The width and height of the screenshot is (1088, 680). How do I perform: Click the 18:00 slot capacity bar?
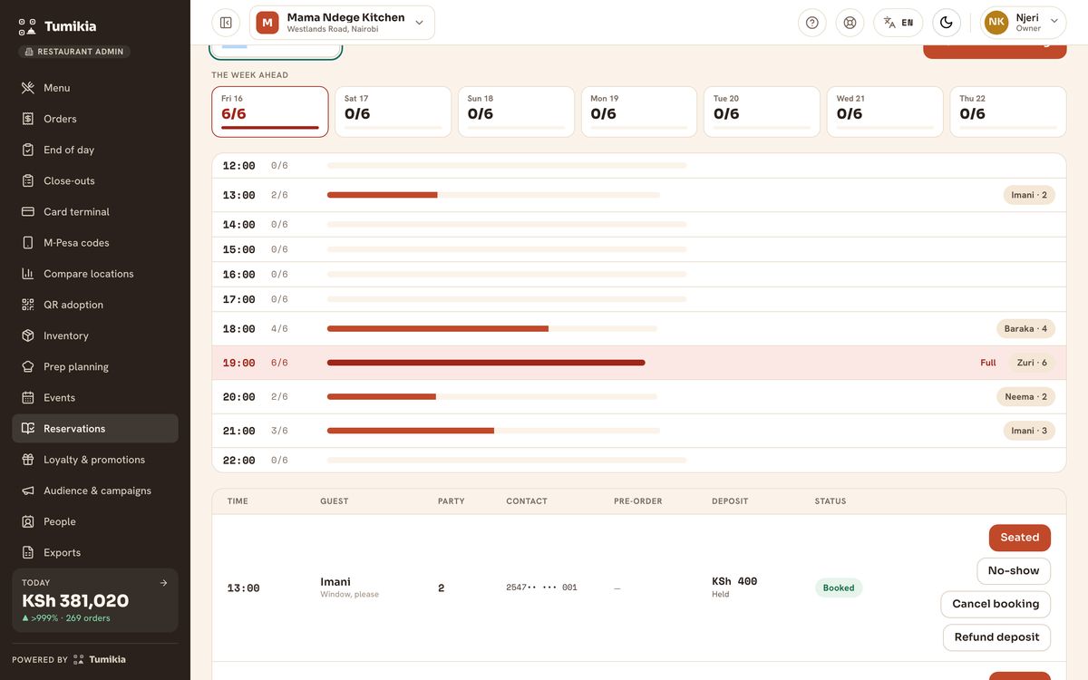(x=492, y=329)
